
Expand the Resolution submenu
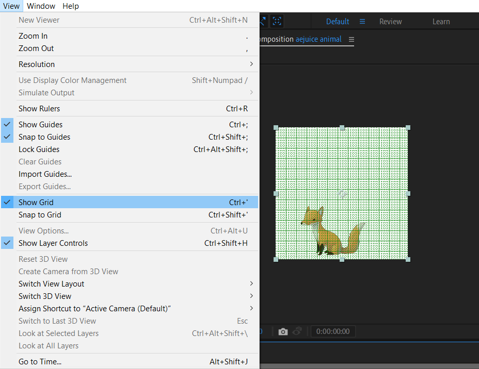37,64
